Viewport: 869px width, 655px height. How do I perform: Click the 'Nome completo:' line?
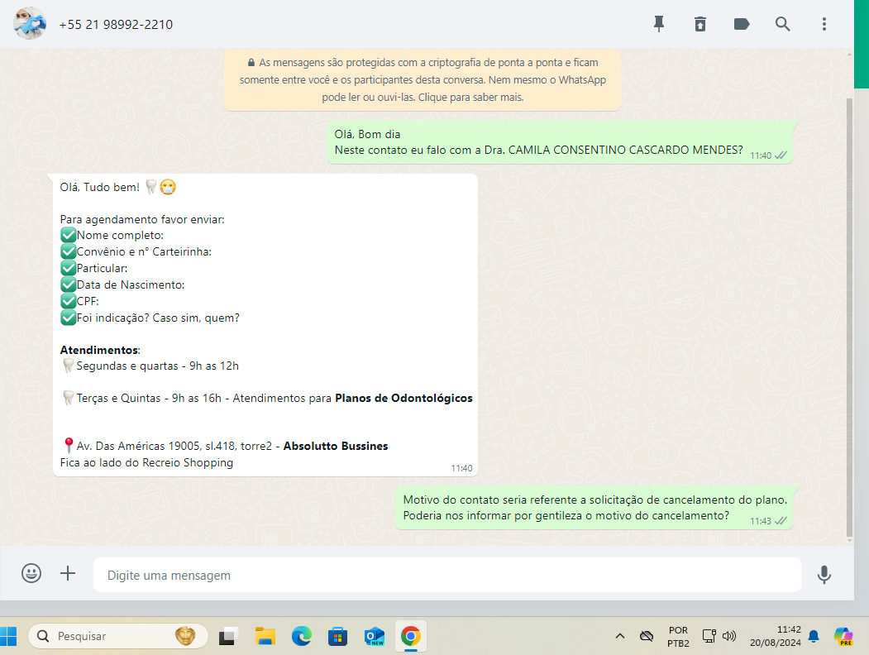[x=112, y=235]
